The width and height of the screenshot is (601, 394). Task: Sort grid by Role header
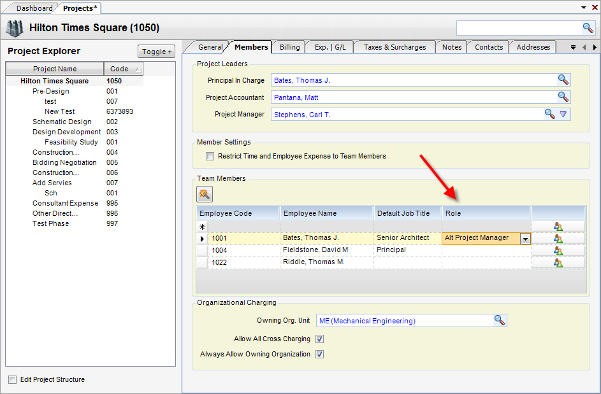(x=486, y=213)
